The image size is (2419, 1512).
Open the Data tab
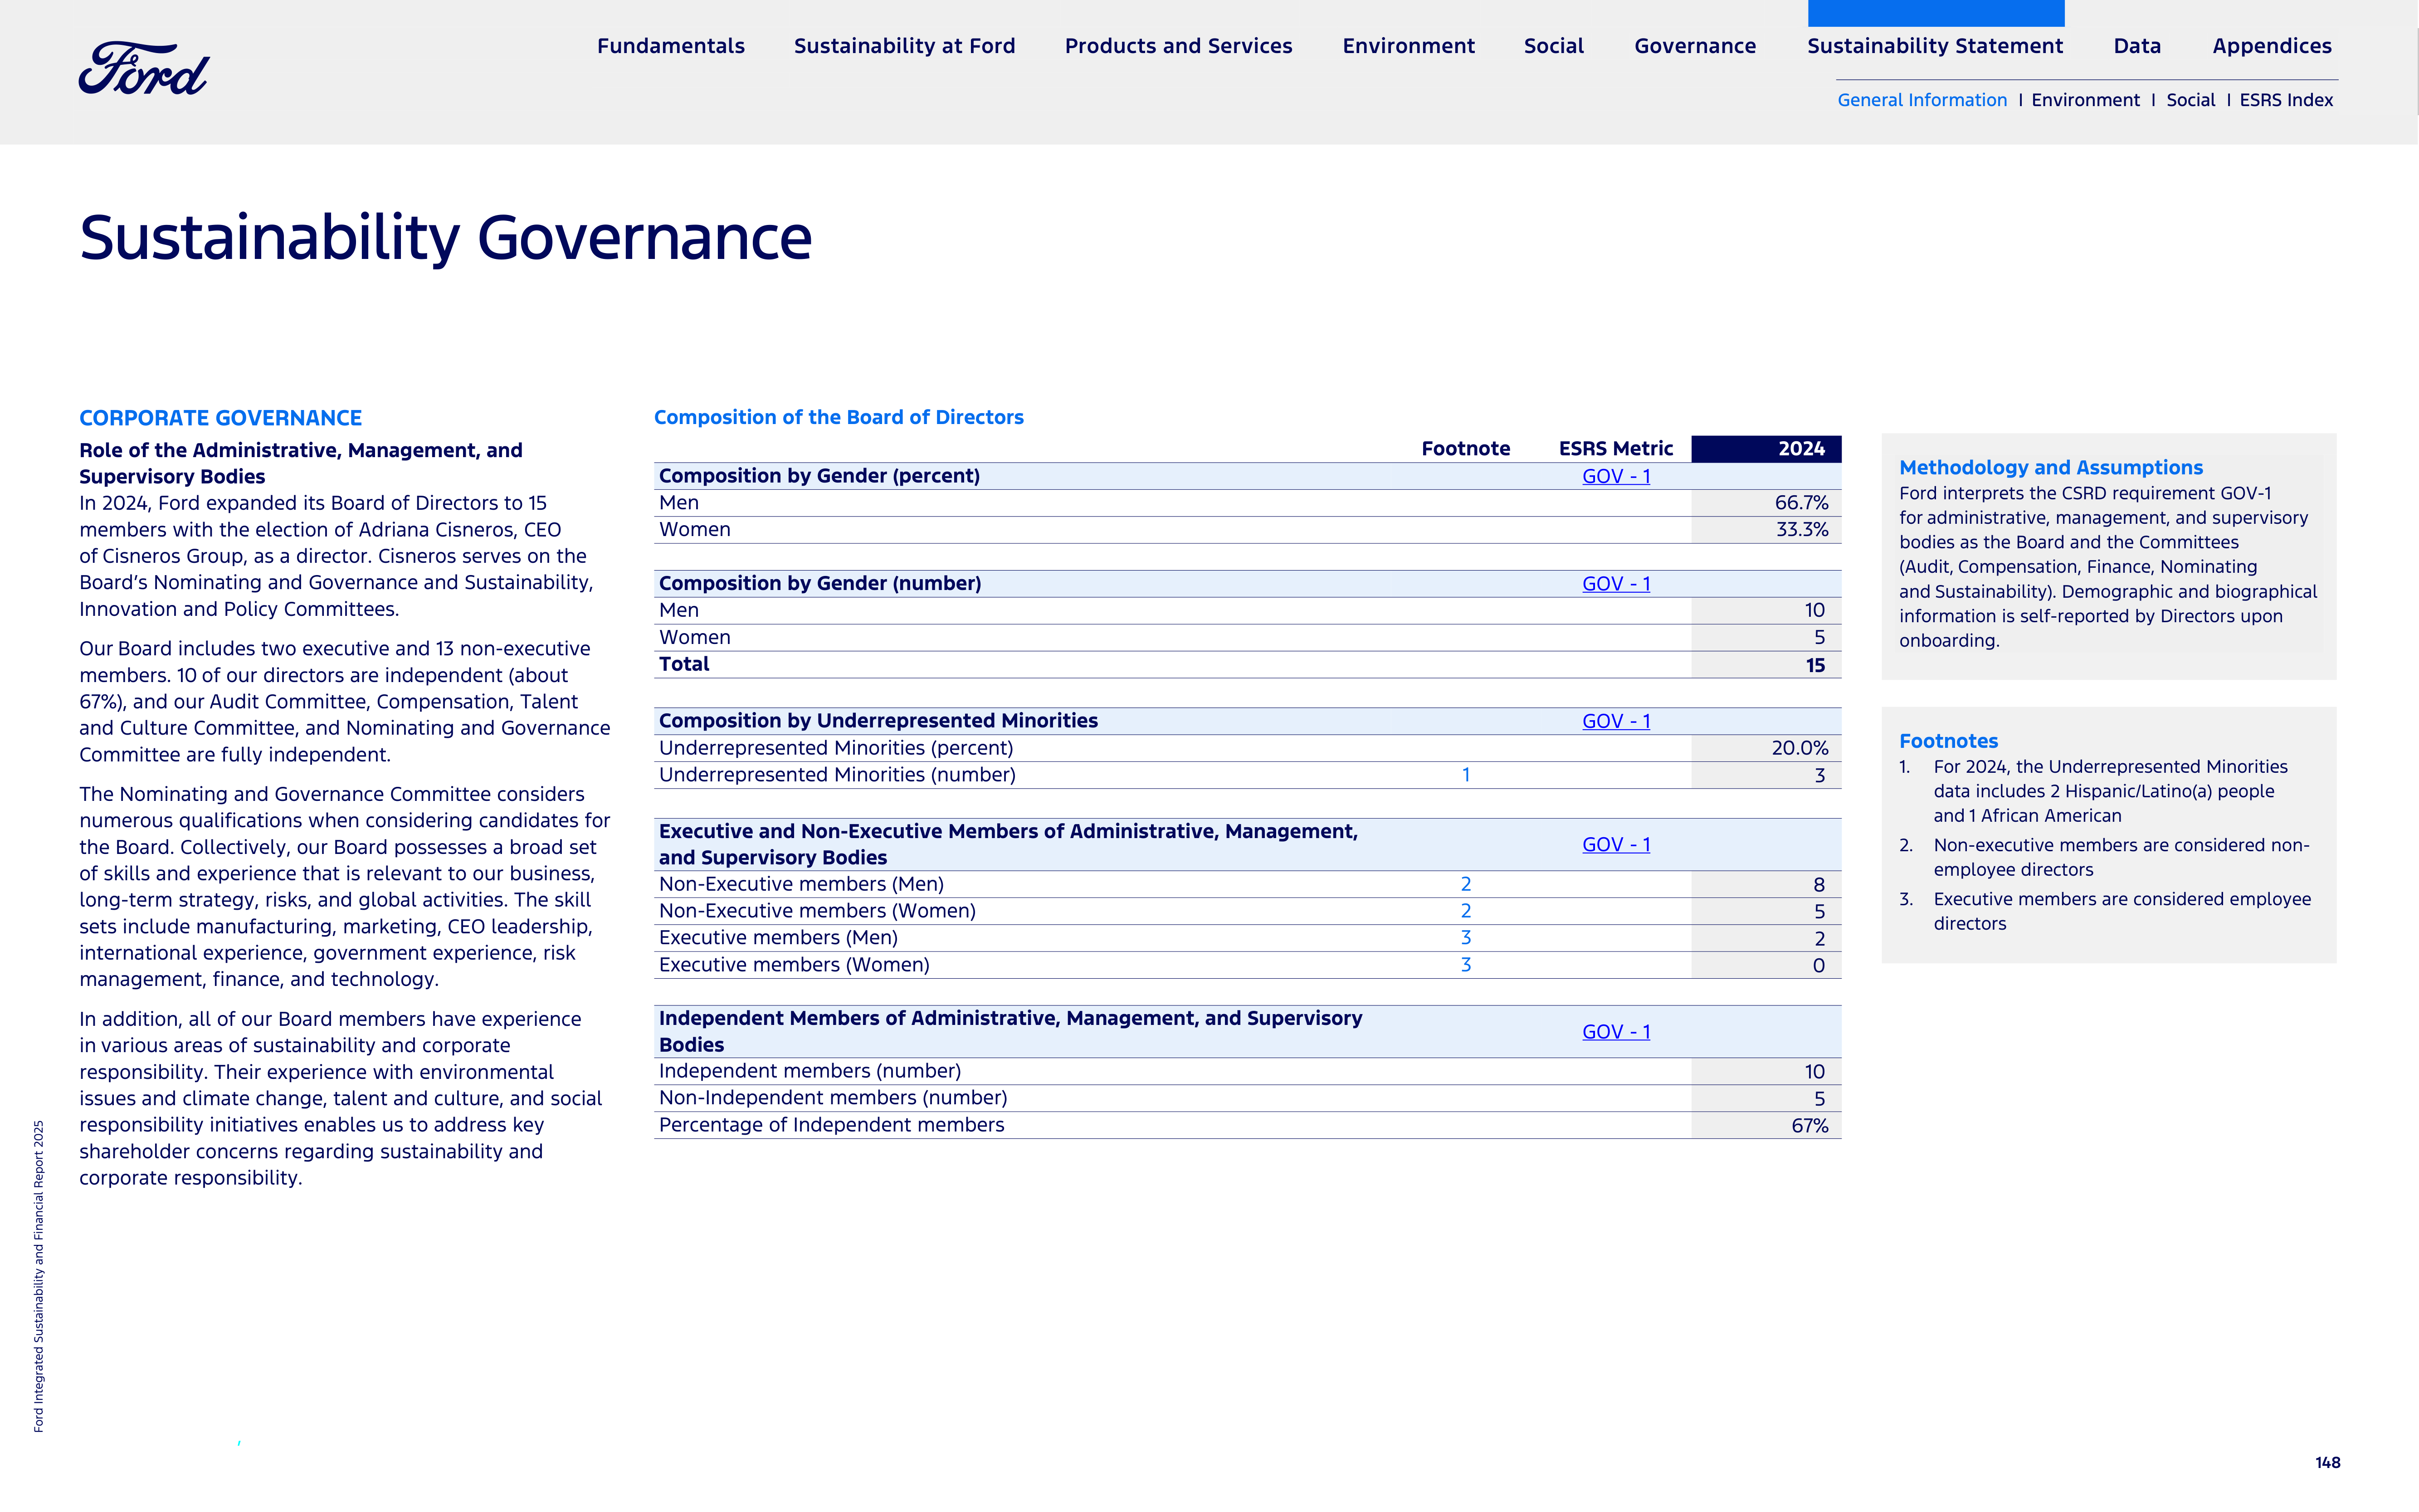[x=2137, y=46]
